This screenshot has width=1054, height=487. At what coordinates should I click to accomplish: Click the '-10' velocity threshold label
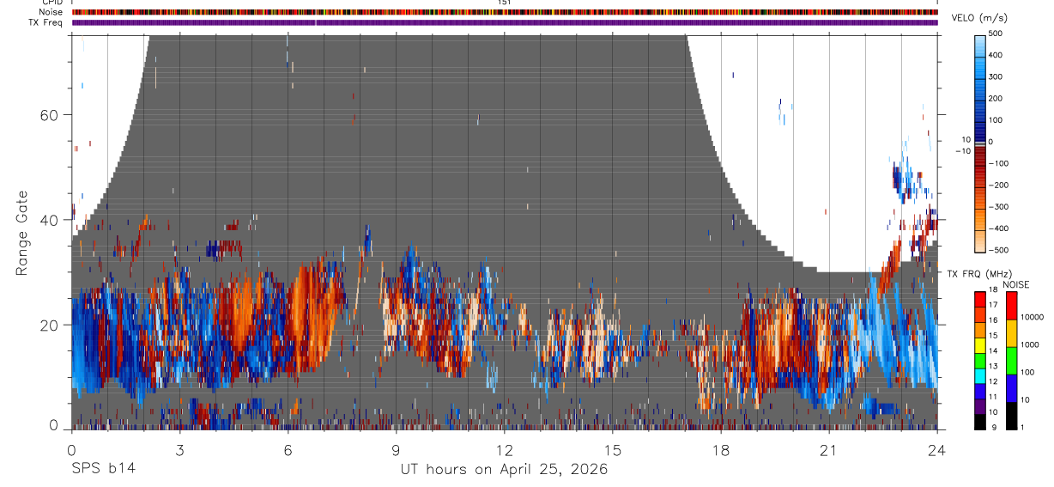pyautogui.click(x=963, y=150)
